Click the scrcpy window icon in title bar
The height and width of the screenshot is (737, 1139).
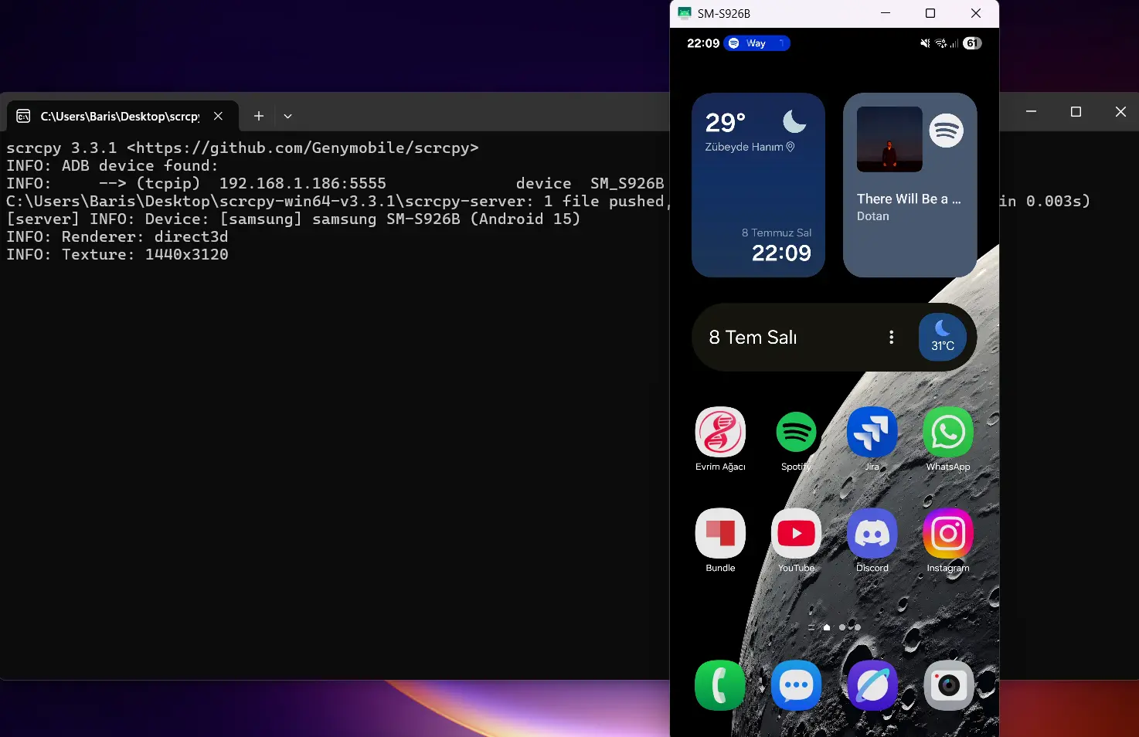pos(685,13)
